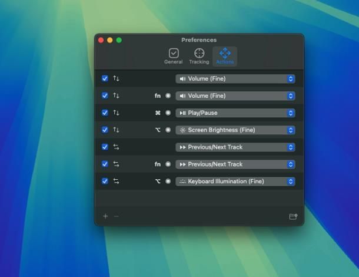Switch to the General tab

(173, 57)
